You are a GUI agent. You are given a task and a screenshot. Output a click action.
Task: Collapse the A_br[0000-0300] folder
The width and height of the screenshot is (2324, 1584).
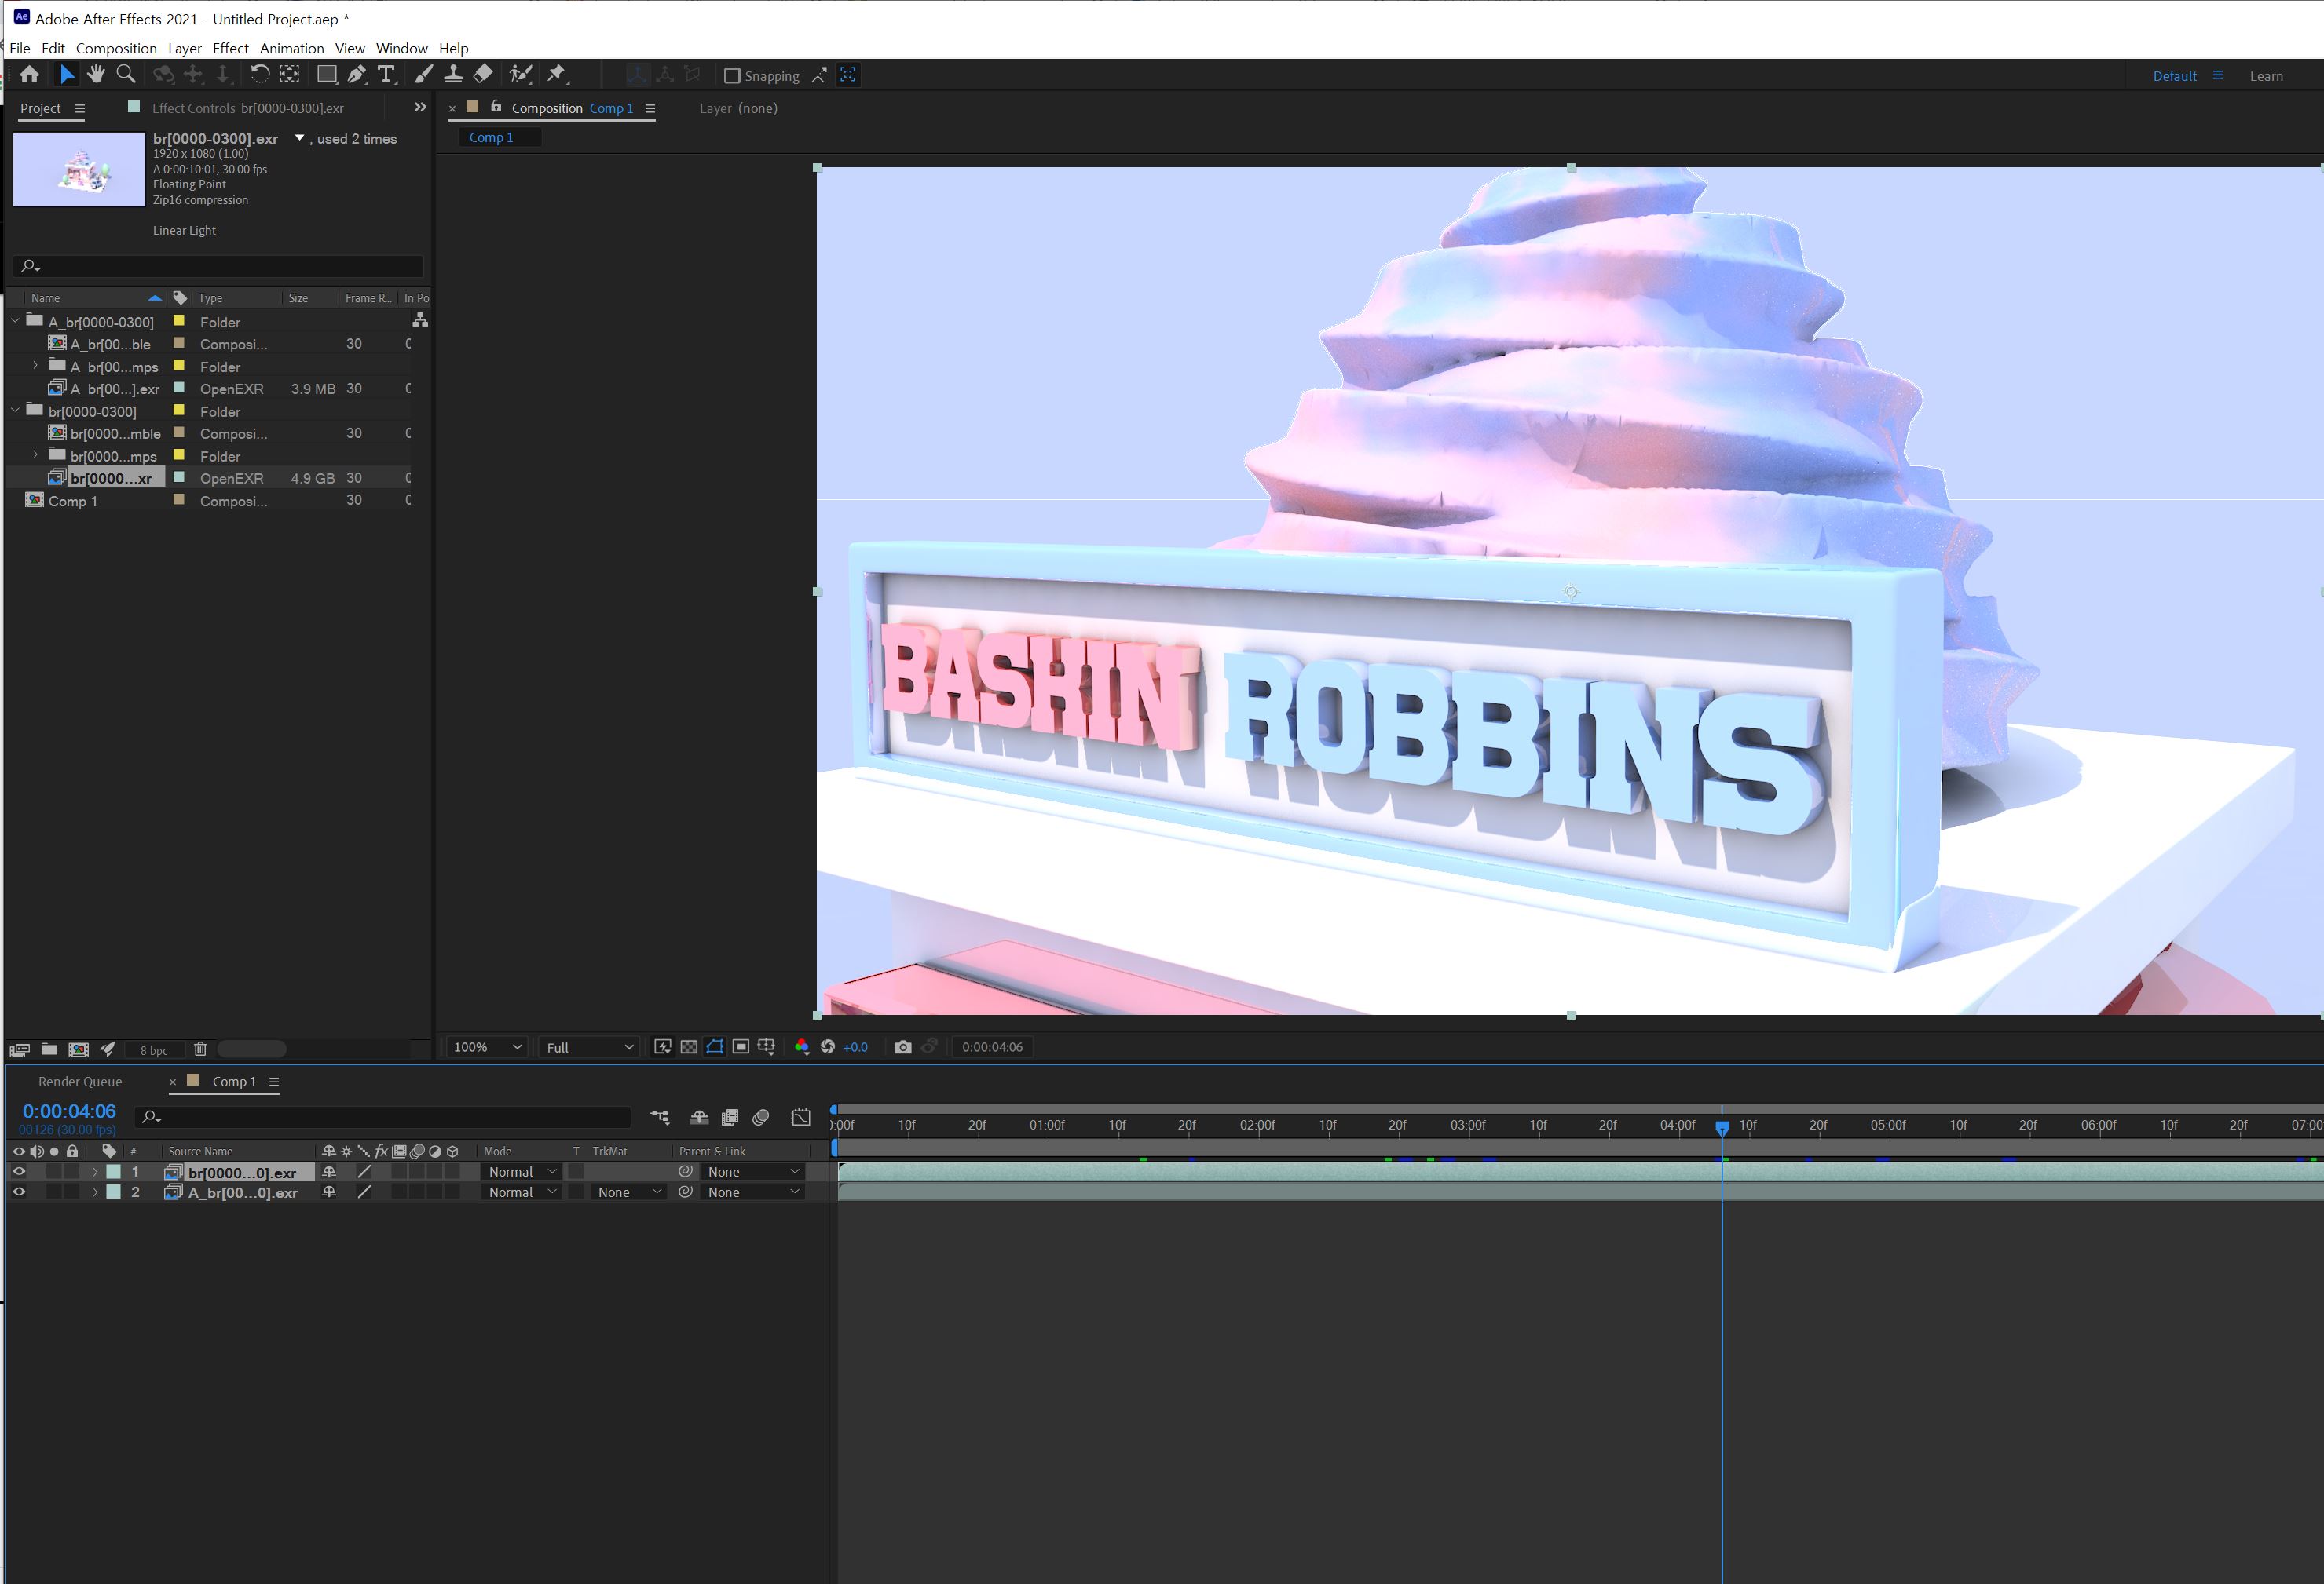15,322
